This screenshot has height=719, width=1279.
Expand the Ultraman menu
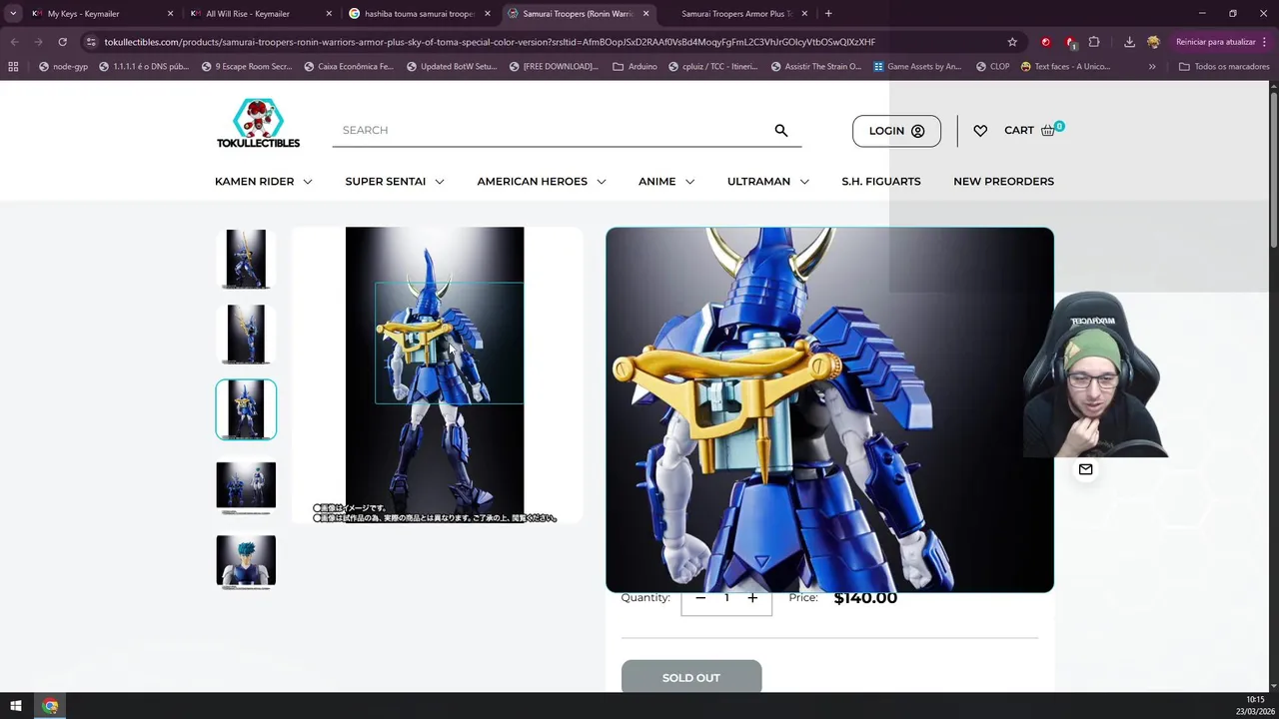(x=768, y=182)
